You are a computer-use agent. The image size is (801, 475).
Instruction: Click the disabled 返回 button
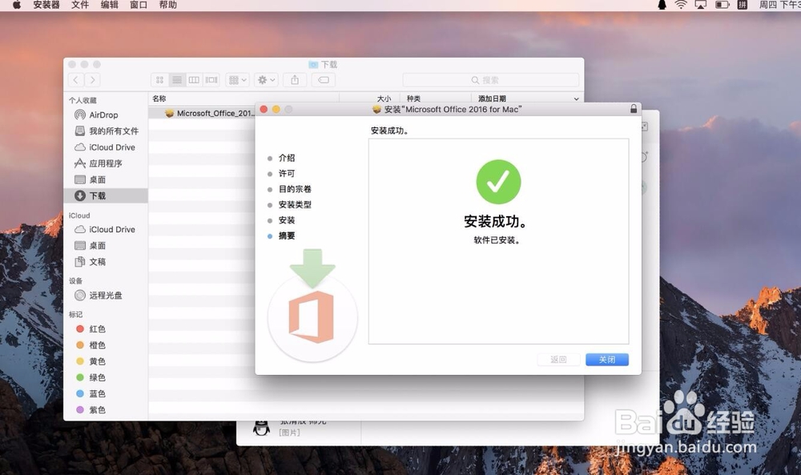pyautogui.click(x=558, y=360)
